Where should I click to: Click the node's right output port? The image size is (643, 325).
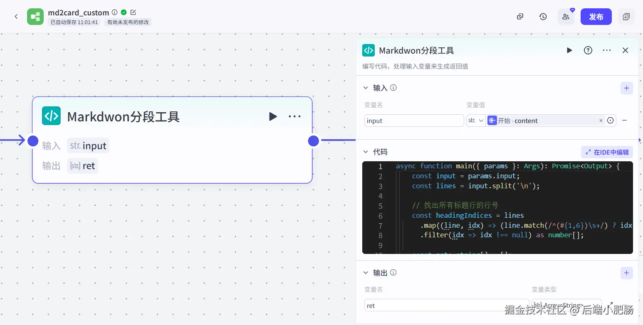coord(313,141)
